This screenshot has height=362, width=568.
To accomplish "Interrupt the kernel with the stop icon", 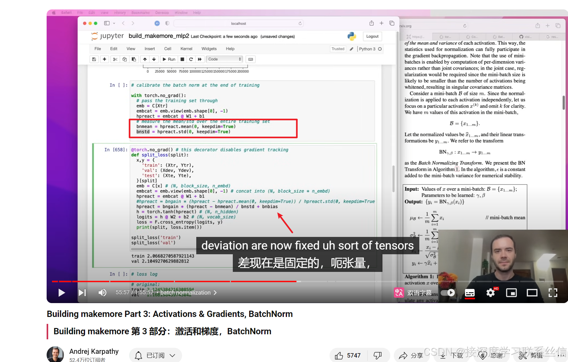I will tap(182, 59).
